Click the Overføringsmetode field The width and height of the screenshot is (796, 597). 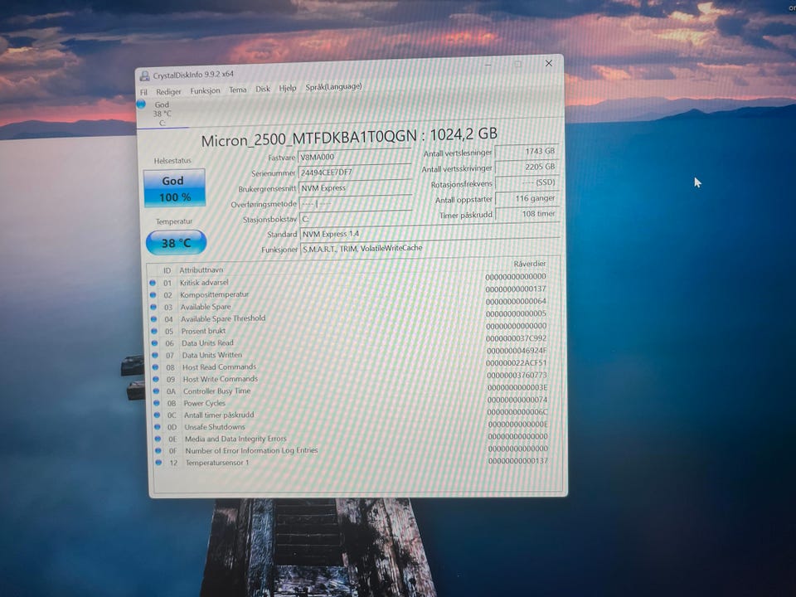coord(356,203)
